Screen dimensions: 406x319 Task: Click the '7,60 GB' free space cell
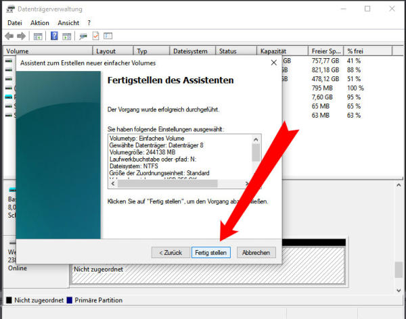click(x=322, y=97)
